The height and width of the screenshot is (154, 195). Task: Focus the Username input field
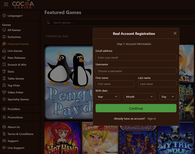(x=136, y=71)
